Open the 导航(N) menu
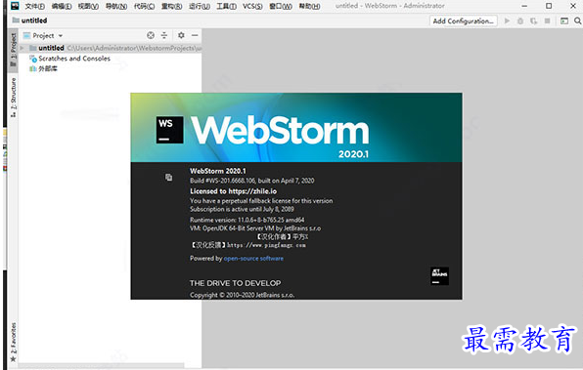 [116, 6]
